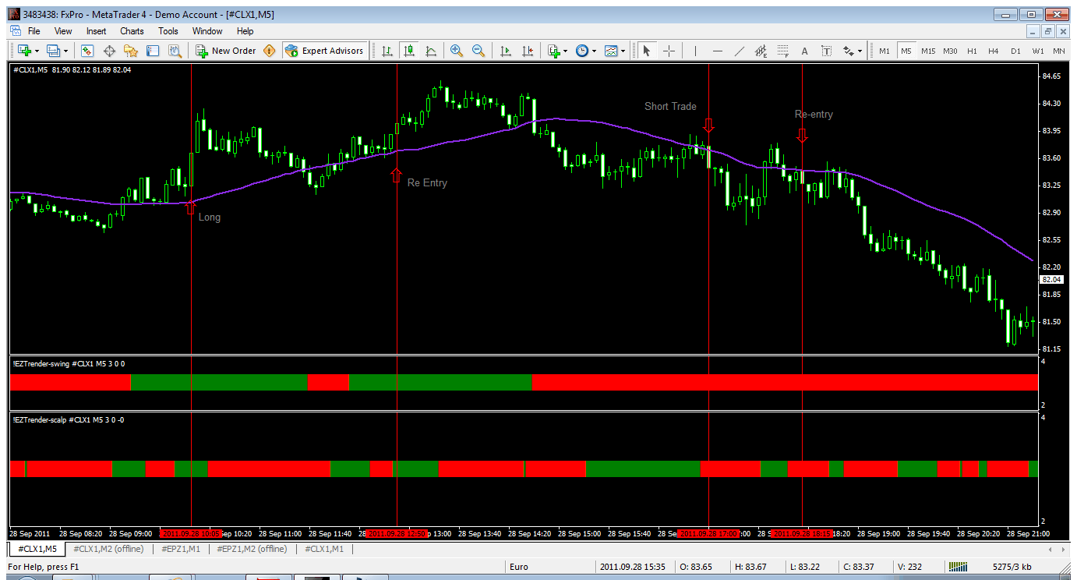
Task: Expand the Templates dropdown arrow
Action: pyautogui.click(x=623, y=51)
